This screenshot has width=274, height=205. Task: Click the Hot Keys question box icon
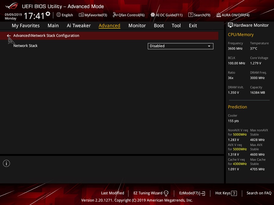click(x=234, y=193)
